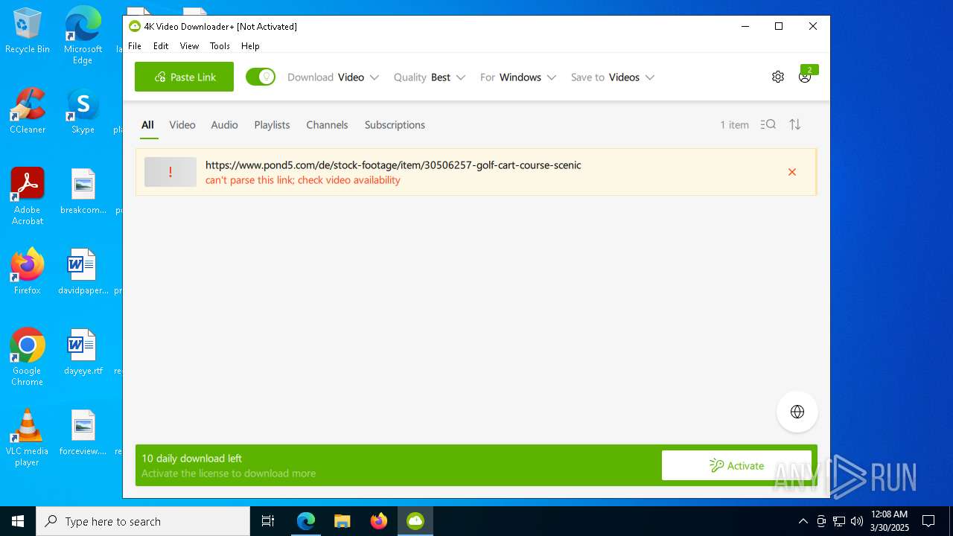Open Recycle Bin on the desktop
This screenshot has width=953, height=536.
(28, 31)
